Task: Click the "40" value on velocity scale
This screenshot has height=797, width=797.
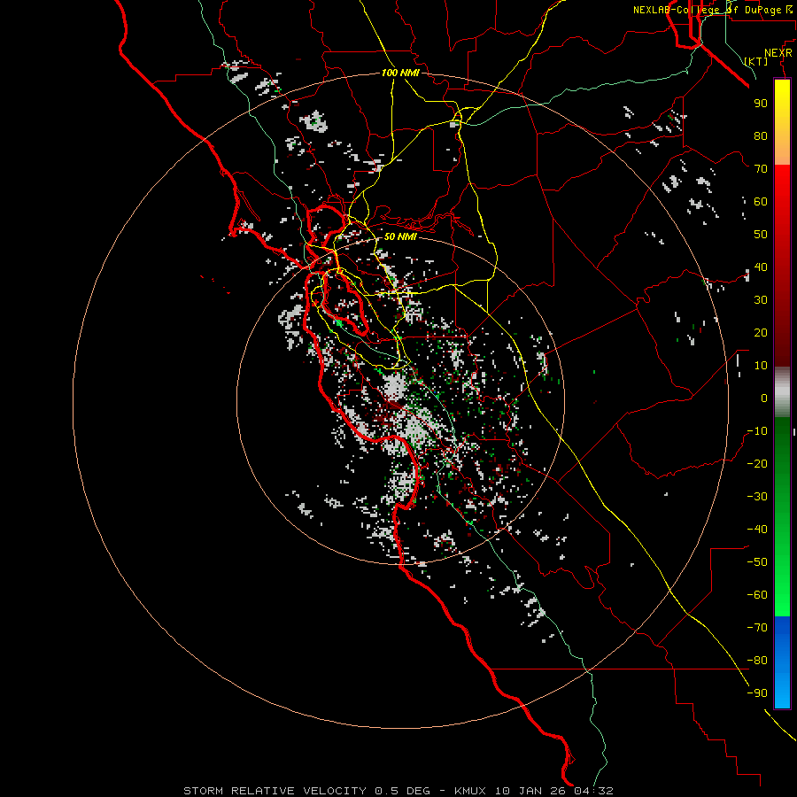Action: 761,267
